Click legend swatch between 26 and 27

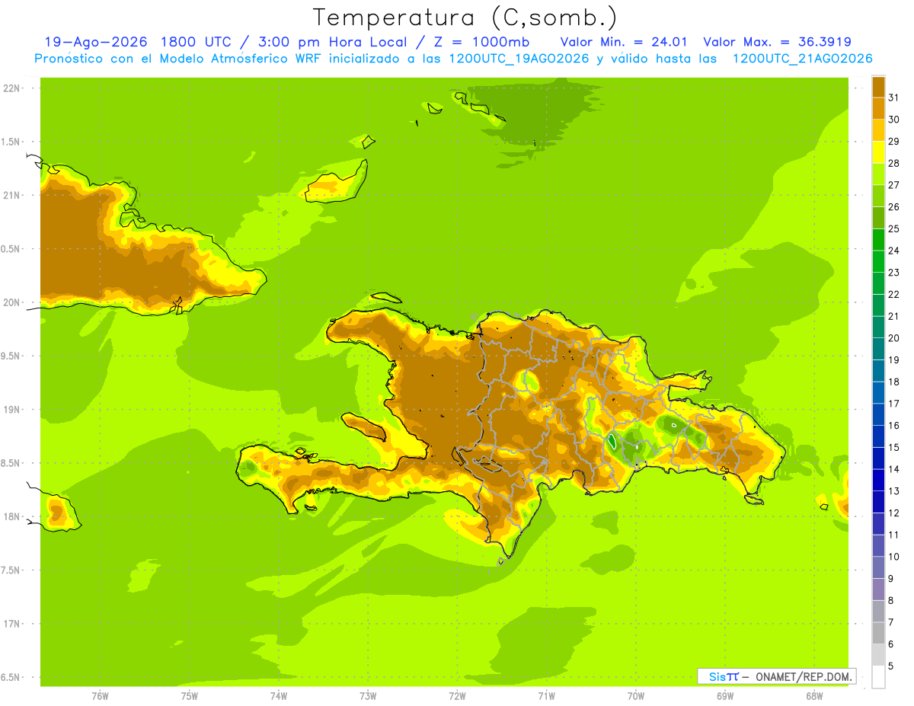[878, 196]
